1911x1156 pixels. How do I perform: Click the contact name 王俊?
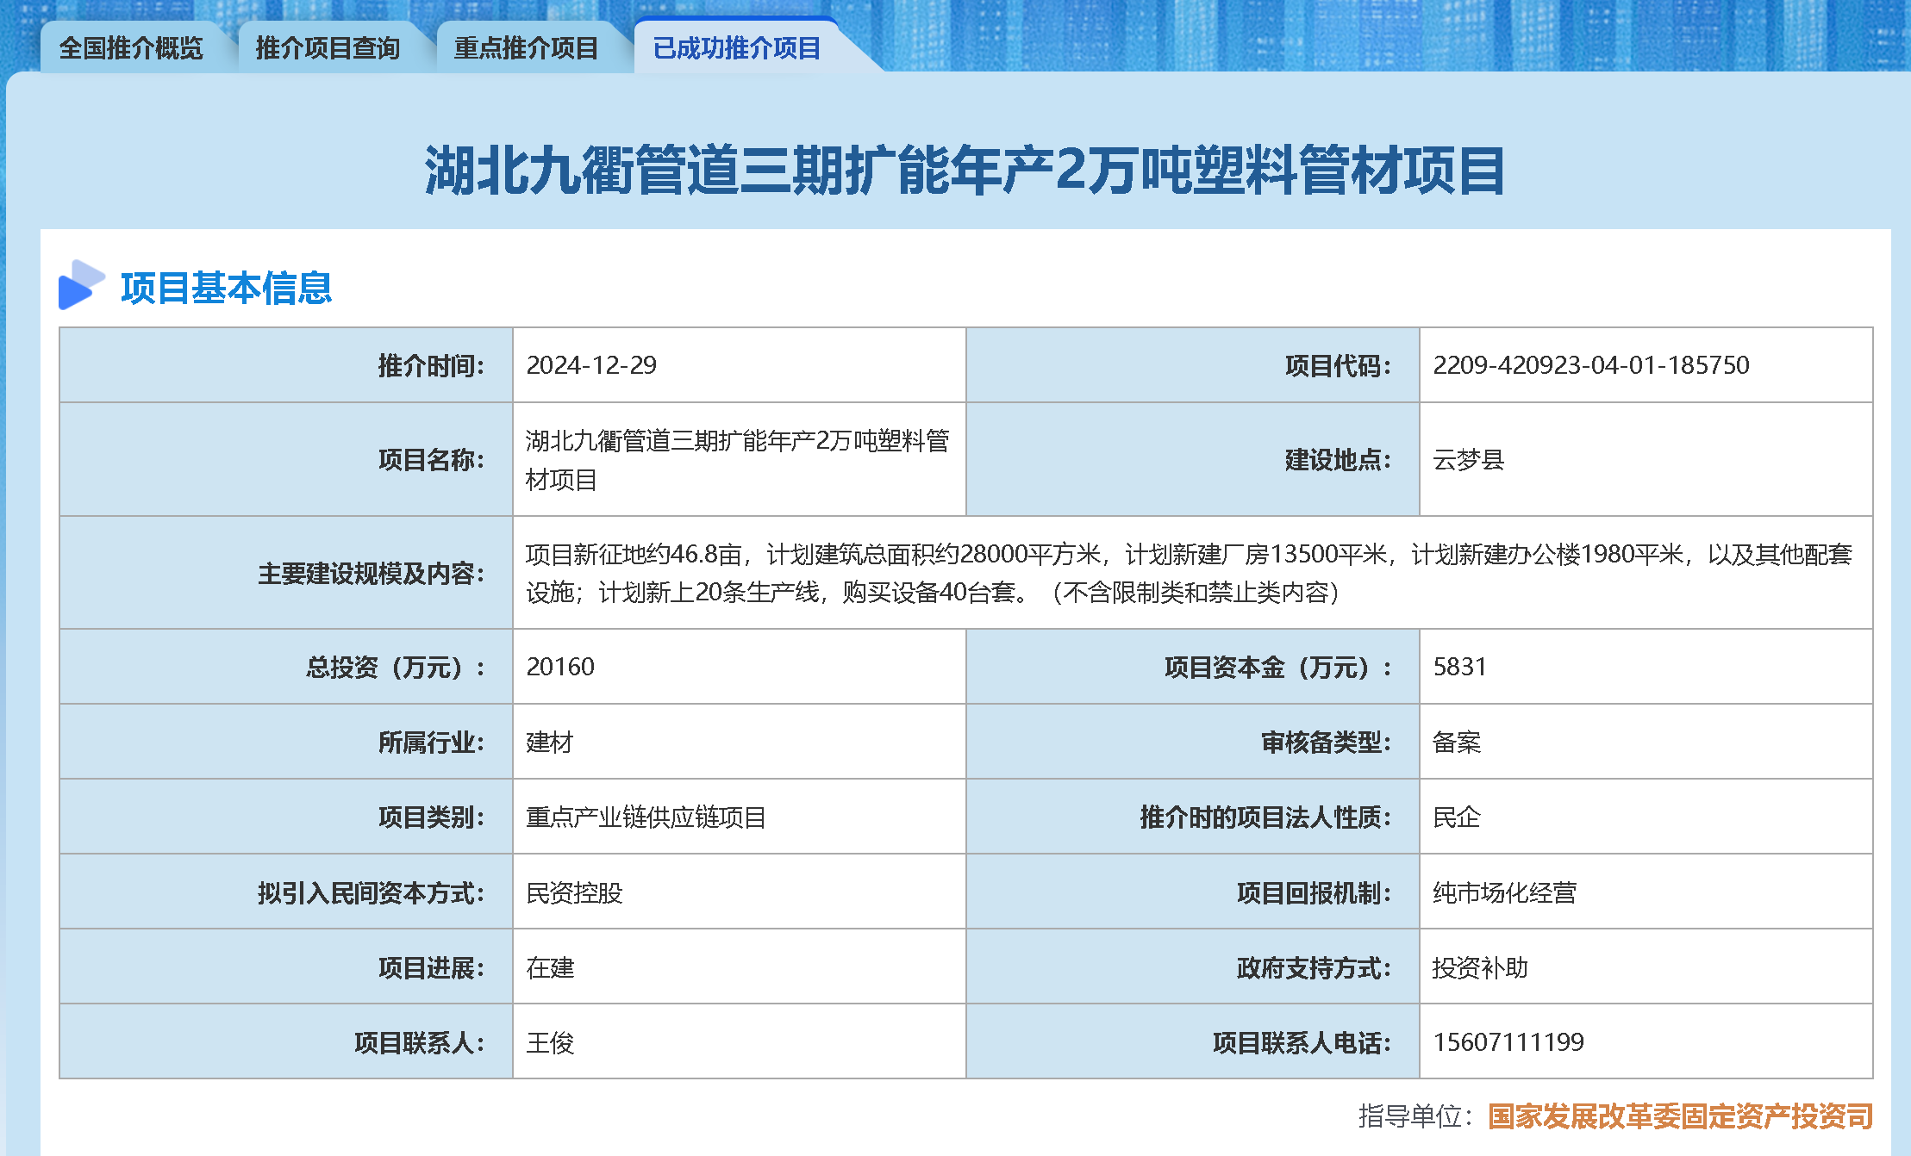pyautogui.click(x=550, y=1042)
